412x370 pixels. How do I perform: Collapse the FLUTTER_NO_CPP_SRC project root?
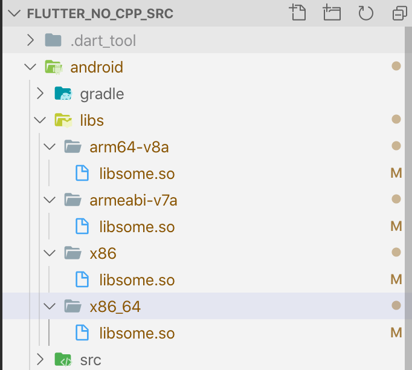tap(14, 14)
